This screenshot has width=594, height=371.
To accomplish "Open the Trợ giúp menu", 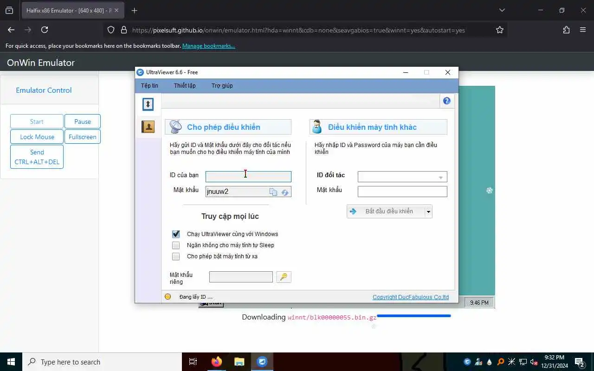I will click(222, 86).
